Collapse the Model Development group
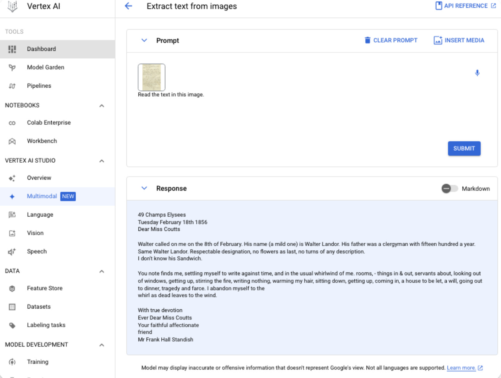Screen dimensions: 501x378 coord(102,345)
